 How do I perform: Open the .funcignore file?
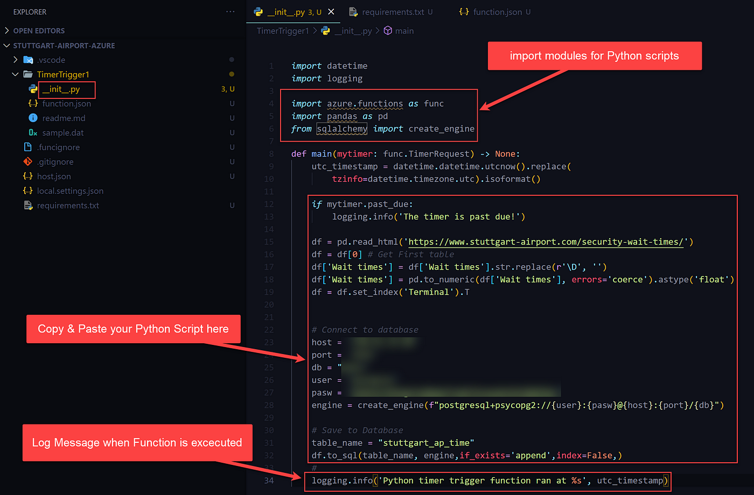[58, 147]
